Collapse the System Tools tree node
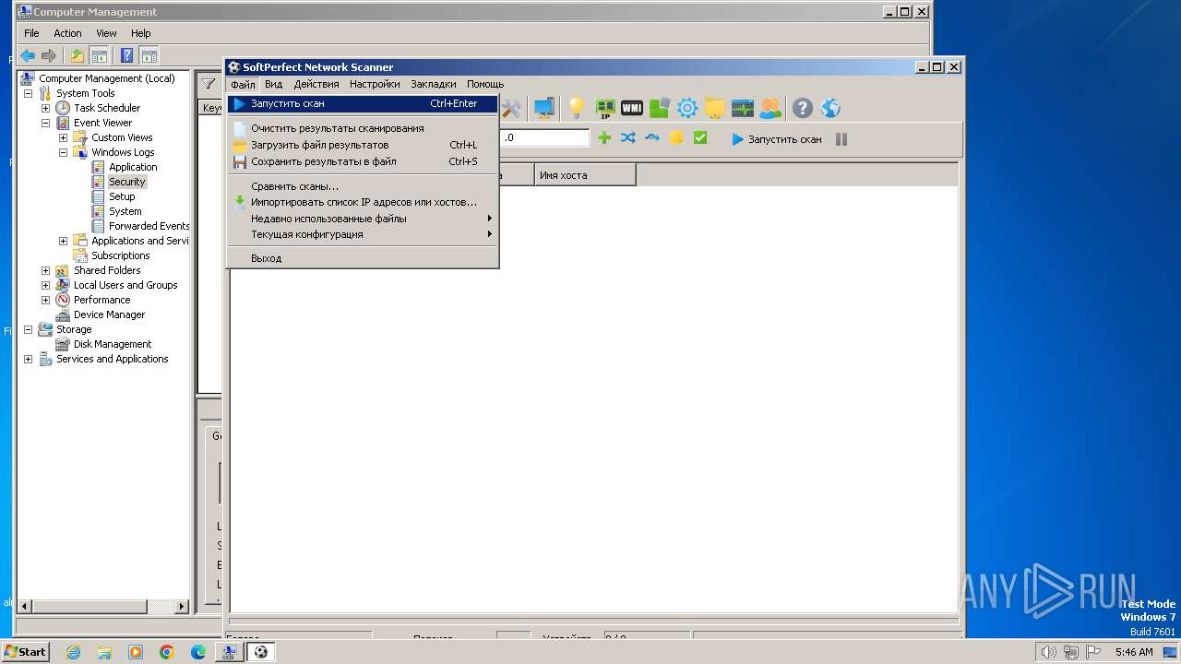Image resolution: width=1181 pixels, height=664 pixels. (28, 93)
